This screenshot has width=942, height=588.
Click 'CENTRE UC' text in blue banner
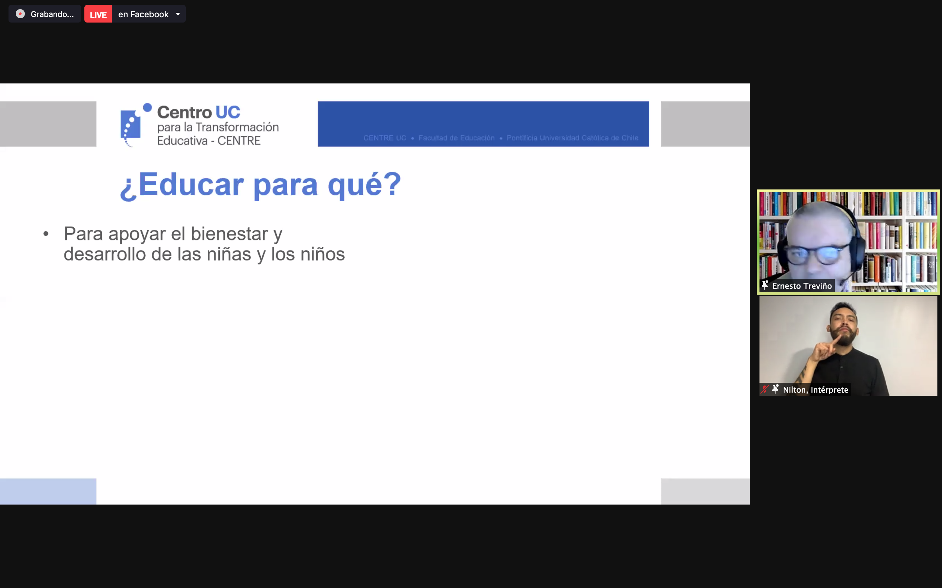(385, 138)
